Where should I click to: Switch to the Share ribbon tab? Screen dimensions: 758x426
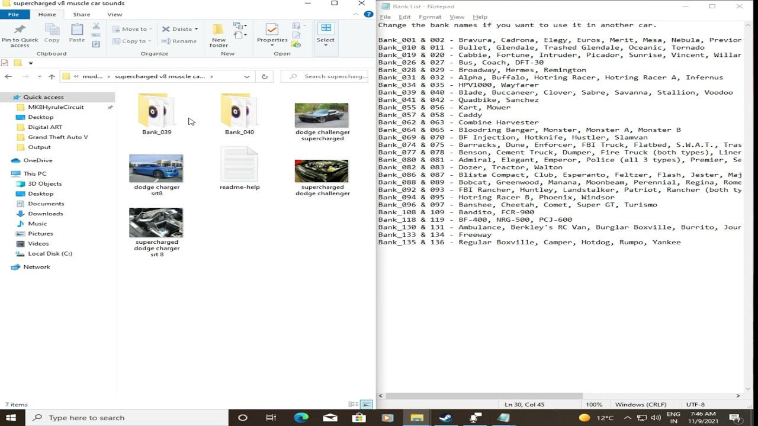pos(82,14)
